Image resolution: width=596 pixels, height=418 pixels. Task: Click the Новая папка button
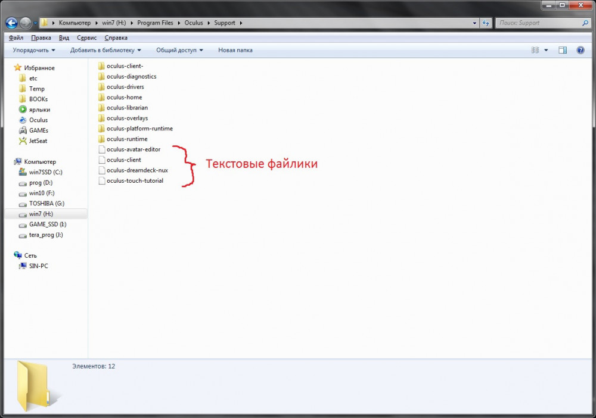point(235,50)
